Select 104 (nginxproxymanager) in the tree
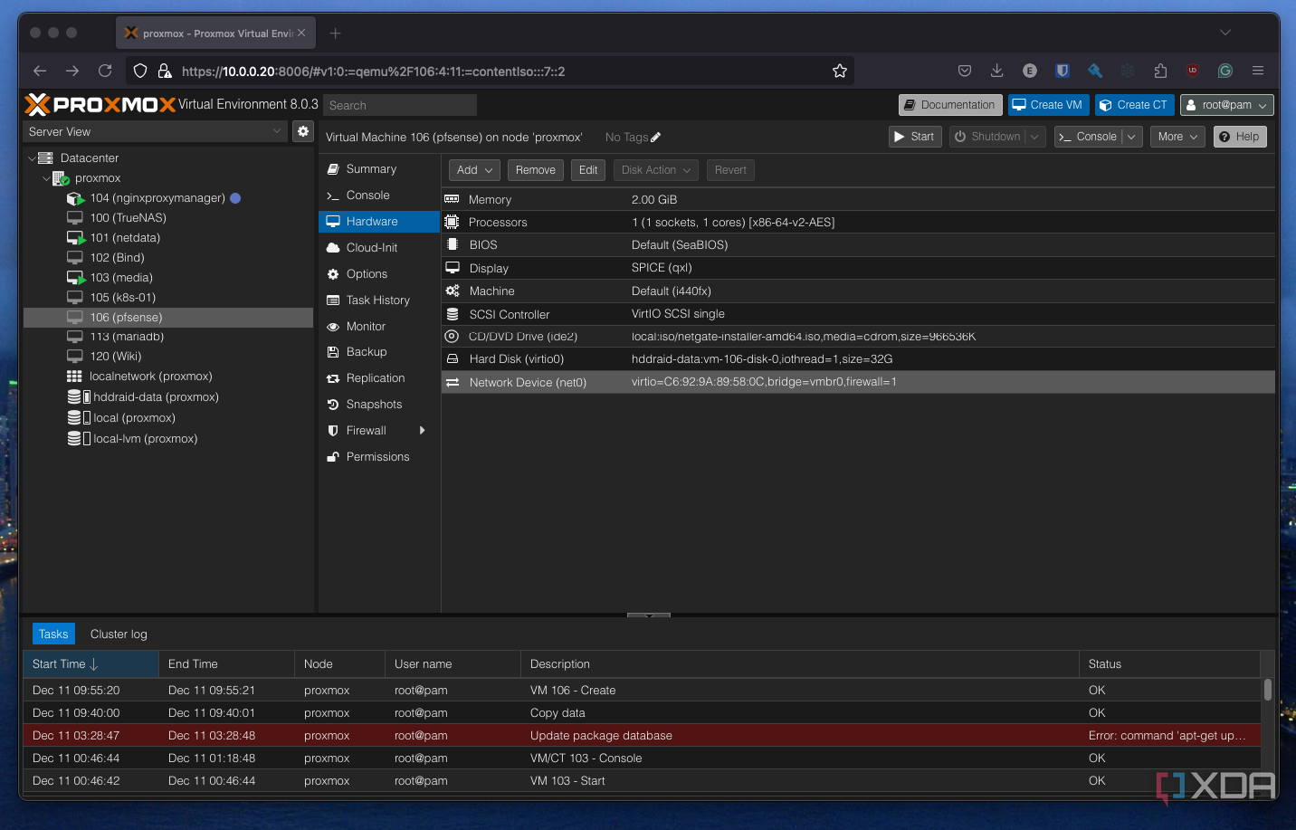 pyautogui.click(x=157, y=198)
